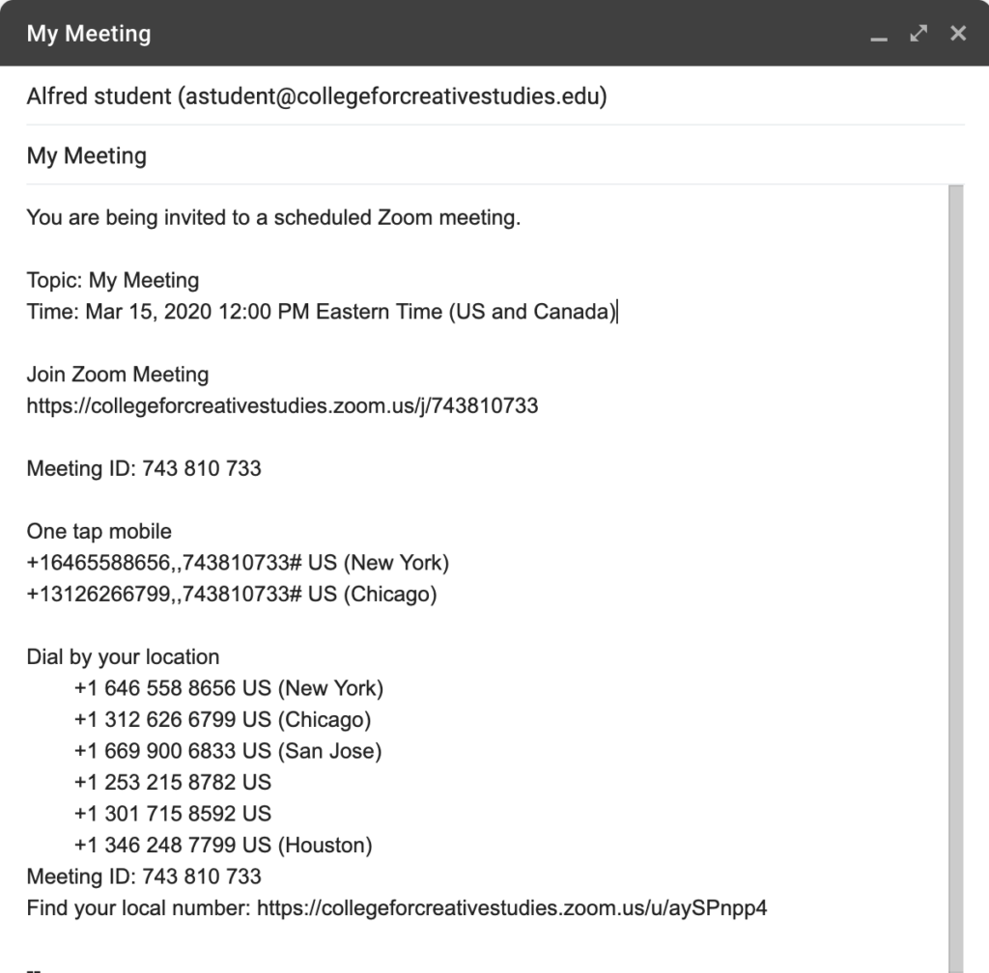Click the Houston dial-in number
The image size is (989, 973).
[x=222, y=845]
